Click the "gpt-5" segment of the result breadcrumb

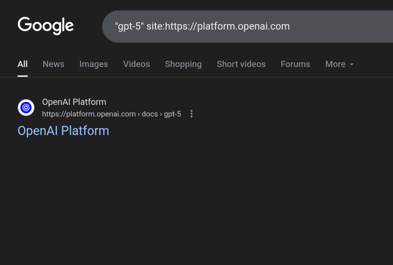click(172, 114)
